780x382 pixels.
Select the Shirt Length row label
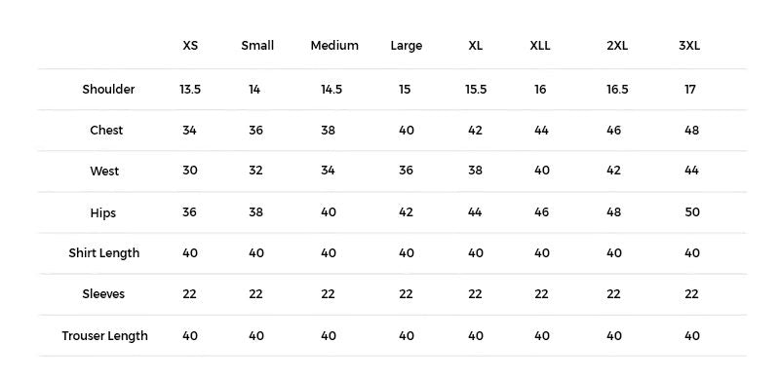(104, 252)
